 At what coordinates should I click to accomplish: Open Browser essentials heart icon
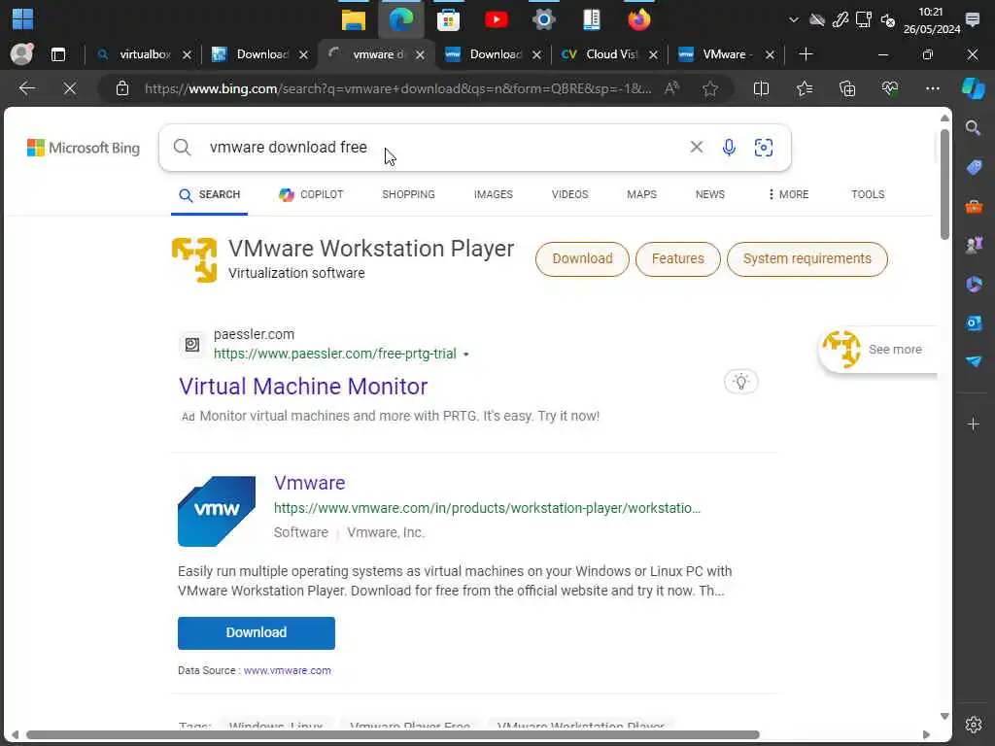tap(890, 88)
